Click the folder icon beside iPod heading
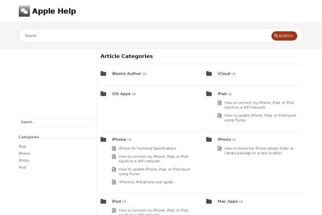 (103, 201)
